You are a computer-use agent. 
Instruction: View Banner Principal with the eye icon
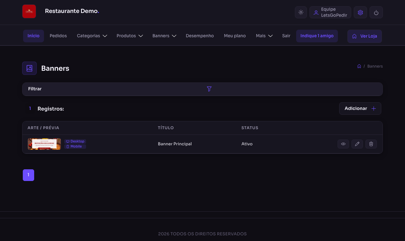[x=343, y=144]
